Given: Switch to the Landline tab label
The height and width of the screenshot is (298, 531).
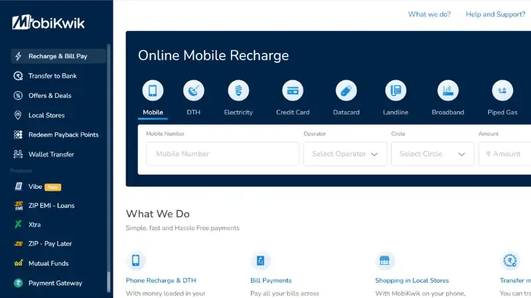Looking at the screenshot, I should click(396, 113).
